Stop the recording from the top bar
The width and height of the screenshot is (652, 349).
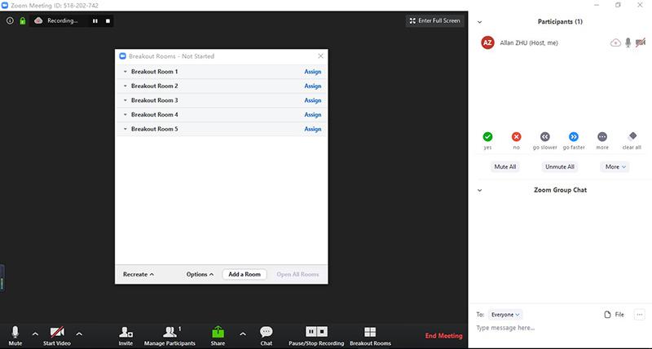point(108,21)
